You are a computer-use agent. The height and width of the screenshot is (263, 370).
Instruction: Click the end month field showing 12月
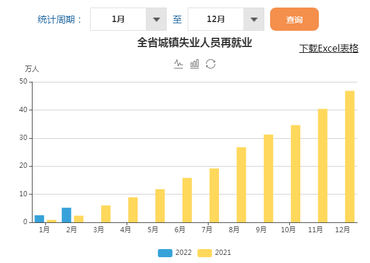click(215, 19)
